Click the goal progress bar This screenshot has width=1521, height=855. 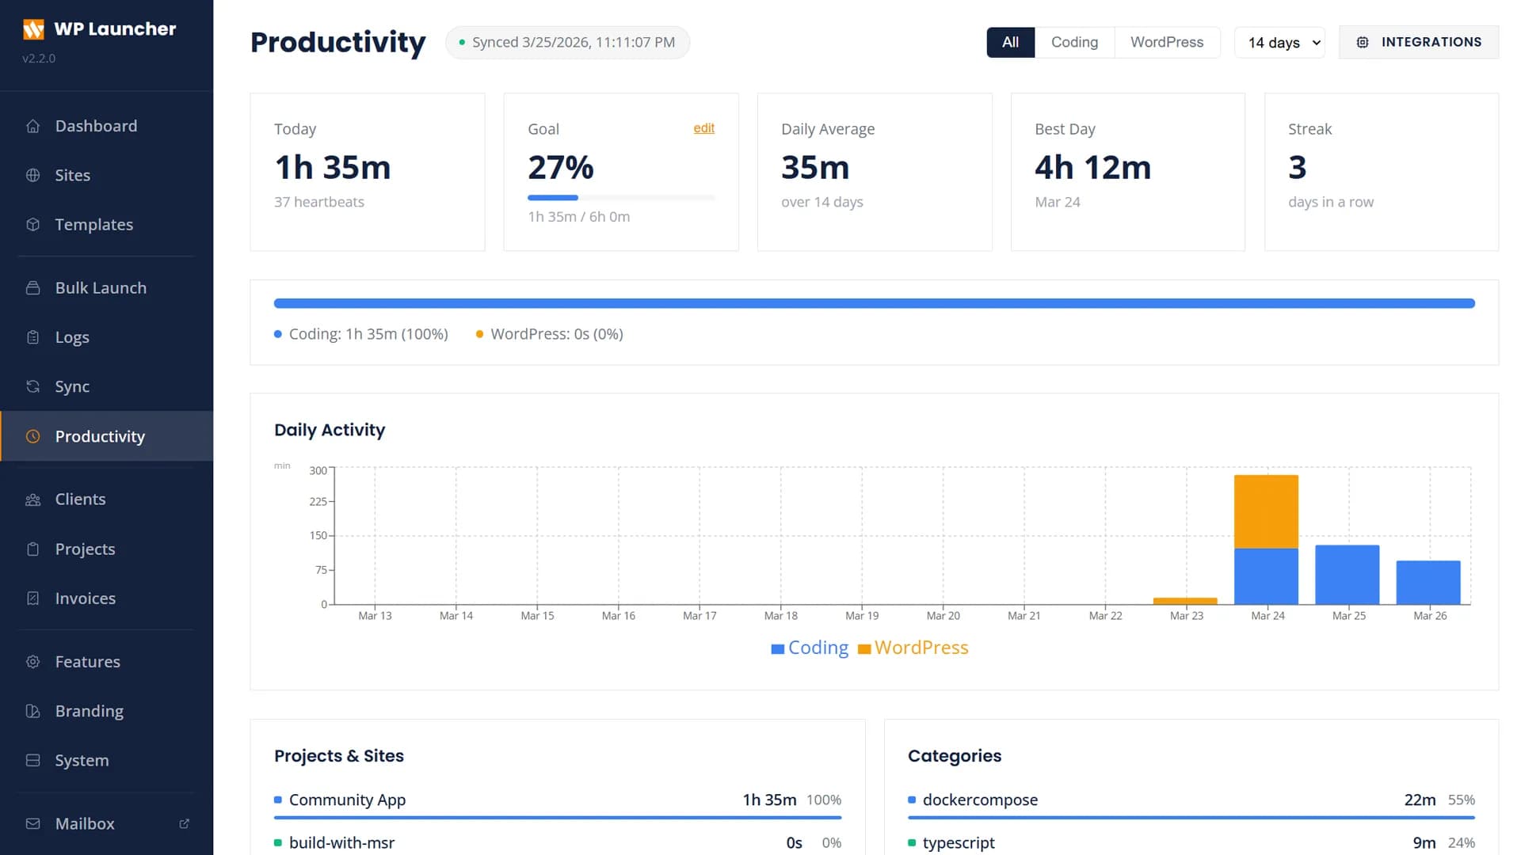click(621, 197)
